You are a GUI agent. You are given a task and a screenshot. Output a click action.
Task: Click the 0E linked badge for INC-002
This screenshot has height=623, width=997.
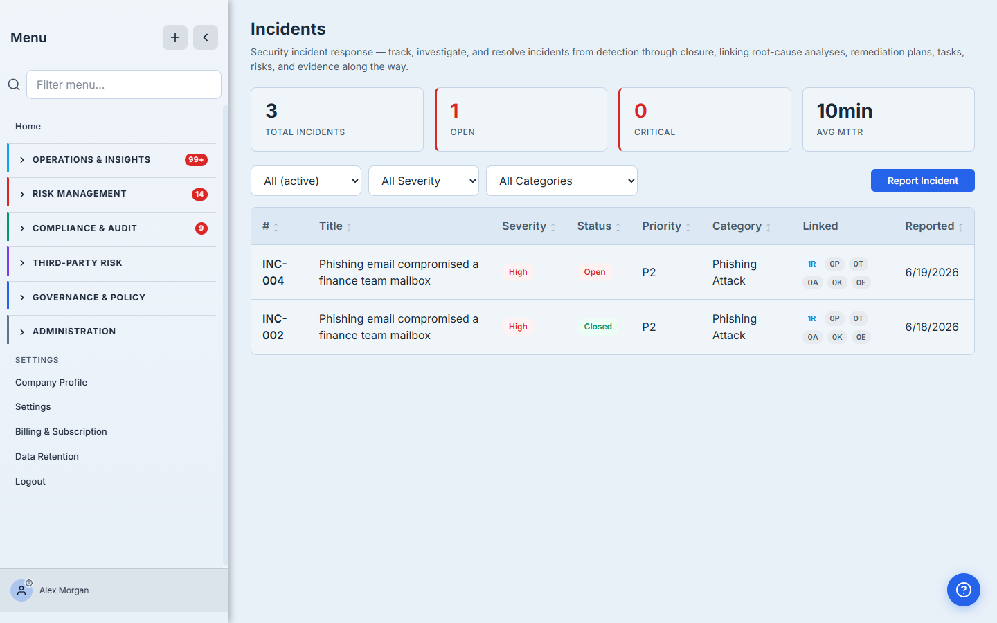[861, 337]
